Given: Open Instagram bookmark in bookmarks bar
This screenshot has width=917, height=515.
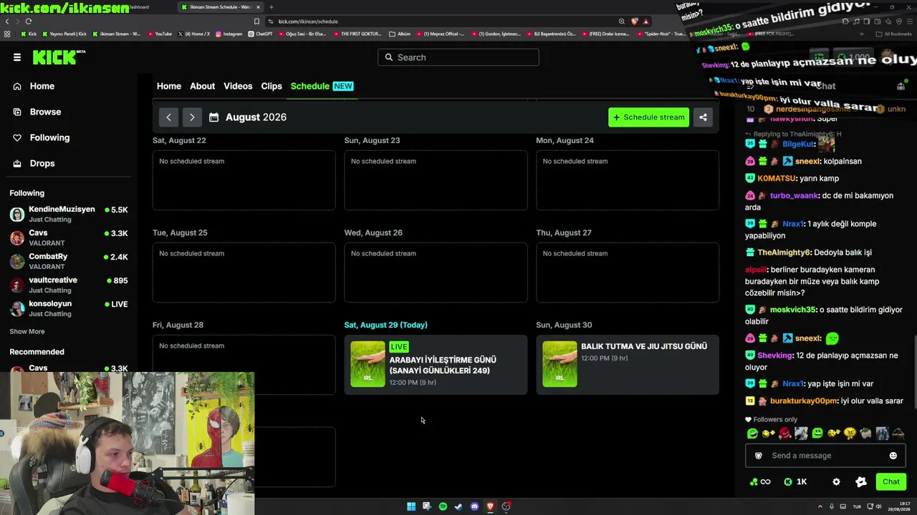Looking at the screenshot, I should coord(229,34).
